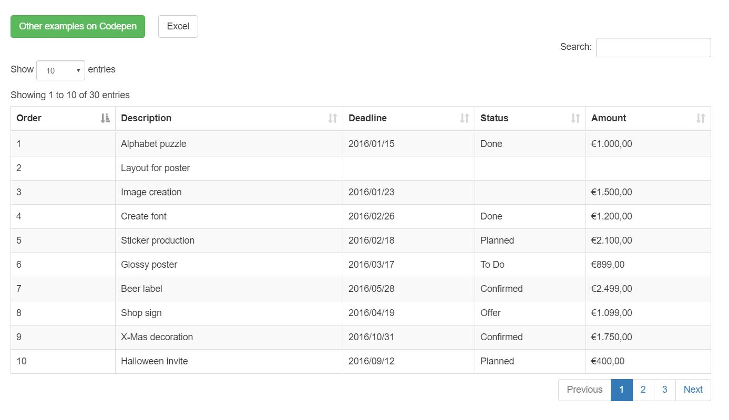Click the Deadline column sort arrows
This screenshot has height=420, width=729.
coord(465,118)
